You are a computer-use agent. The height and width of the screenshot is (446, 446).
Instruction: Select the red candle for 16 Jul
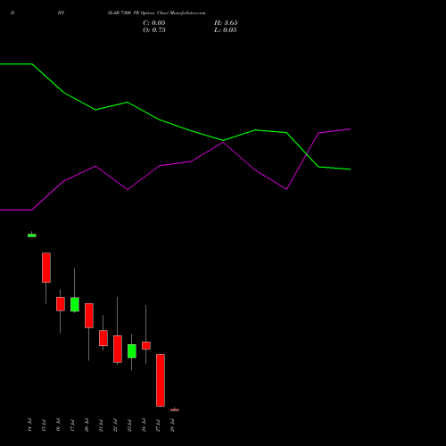point(61,304)
